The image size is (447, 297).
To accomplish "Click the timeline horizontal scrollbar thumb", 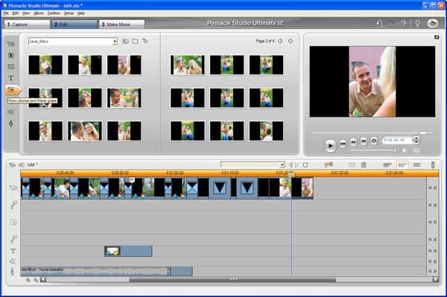I will pos(232,280).
